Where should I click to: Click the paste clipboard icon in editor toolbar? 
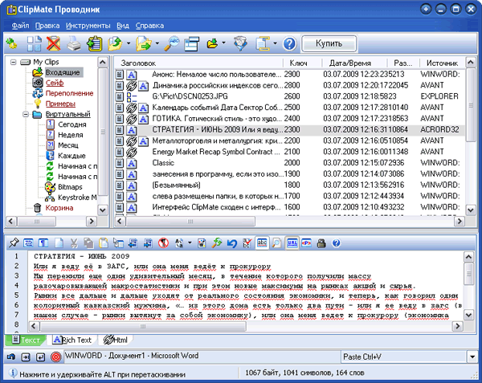[x=104, y=243]
